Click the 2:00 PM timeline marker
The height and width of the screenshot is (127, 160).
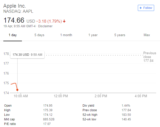(101, 96)
